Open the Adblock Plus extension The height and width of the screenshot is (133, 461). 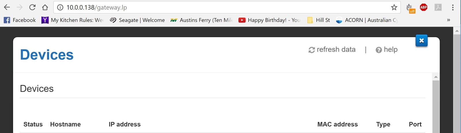click(423, 7)
